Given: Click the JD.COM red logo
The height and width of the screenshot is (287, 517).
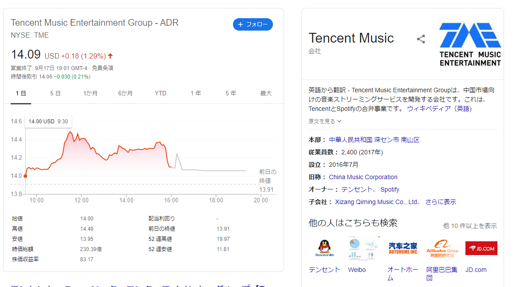Looking at the screenshot, I should coord(481,248).
